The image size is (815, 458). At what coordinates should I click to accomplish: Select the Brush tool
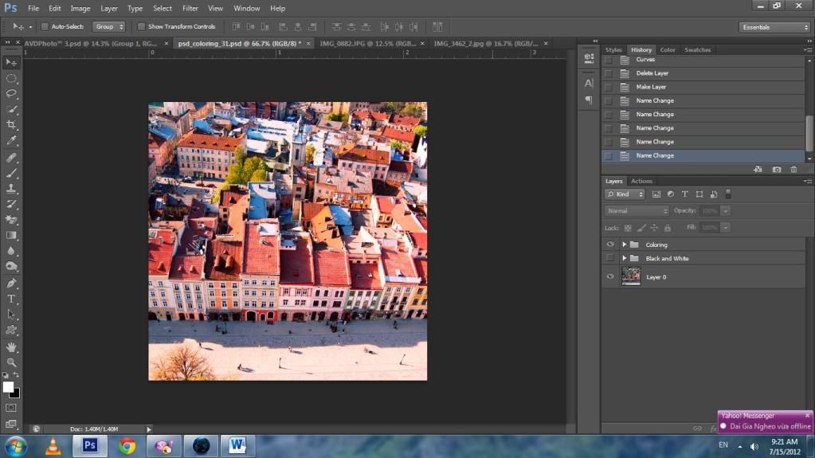(11, 174)
